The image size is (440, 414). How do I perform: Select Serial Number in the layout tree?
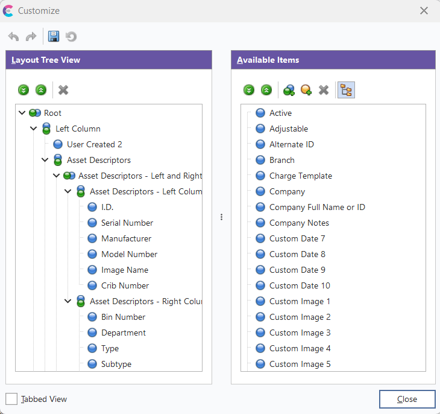pyautogui.click(x=127, y=223)
